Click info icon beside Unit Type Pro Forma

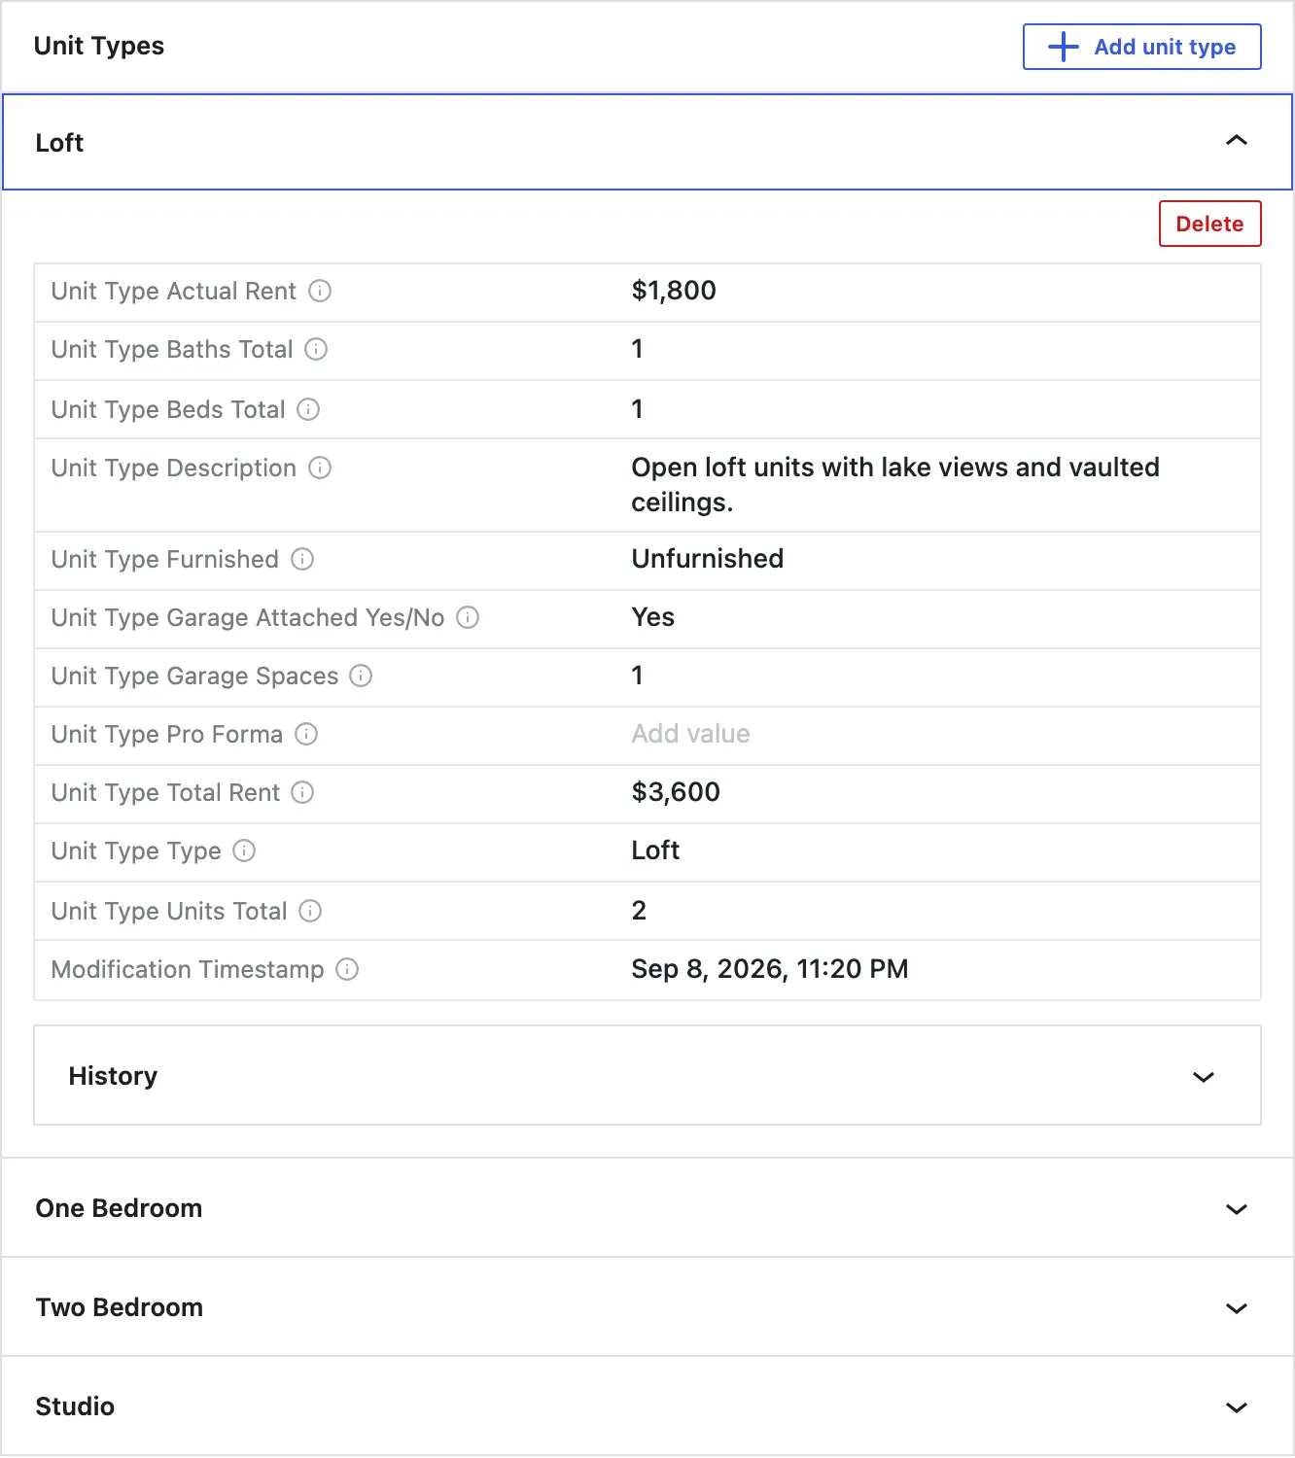pyautogui.click(x=306, y=735)
